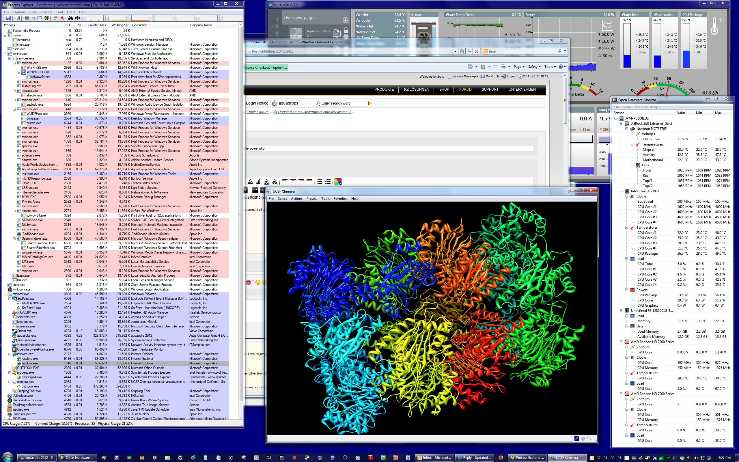Image resolution: width=739 pixels, height=462 pixels.
Task: Click the center-align text icon in forum editor
Action: (x=293, y=182)
